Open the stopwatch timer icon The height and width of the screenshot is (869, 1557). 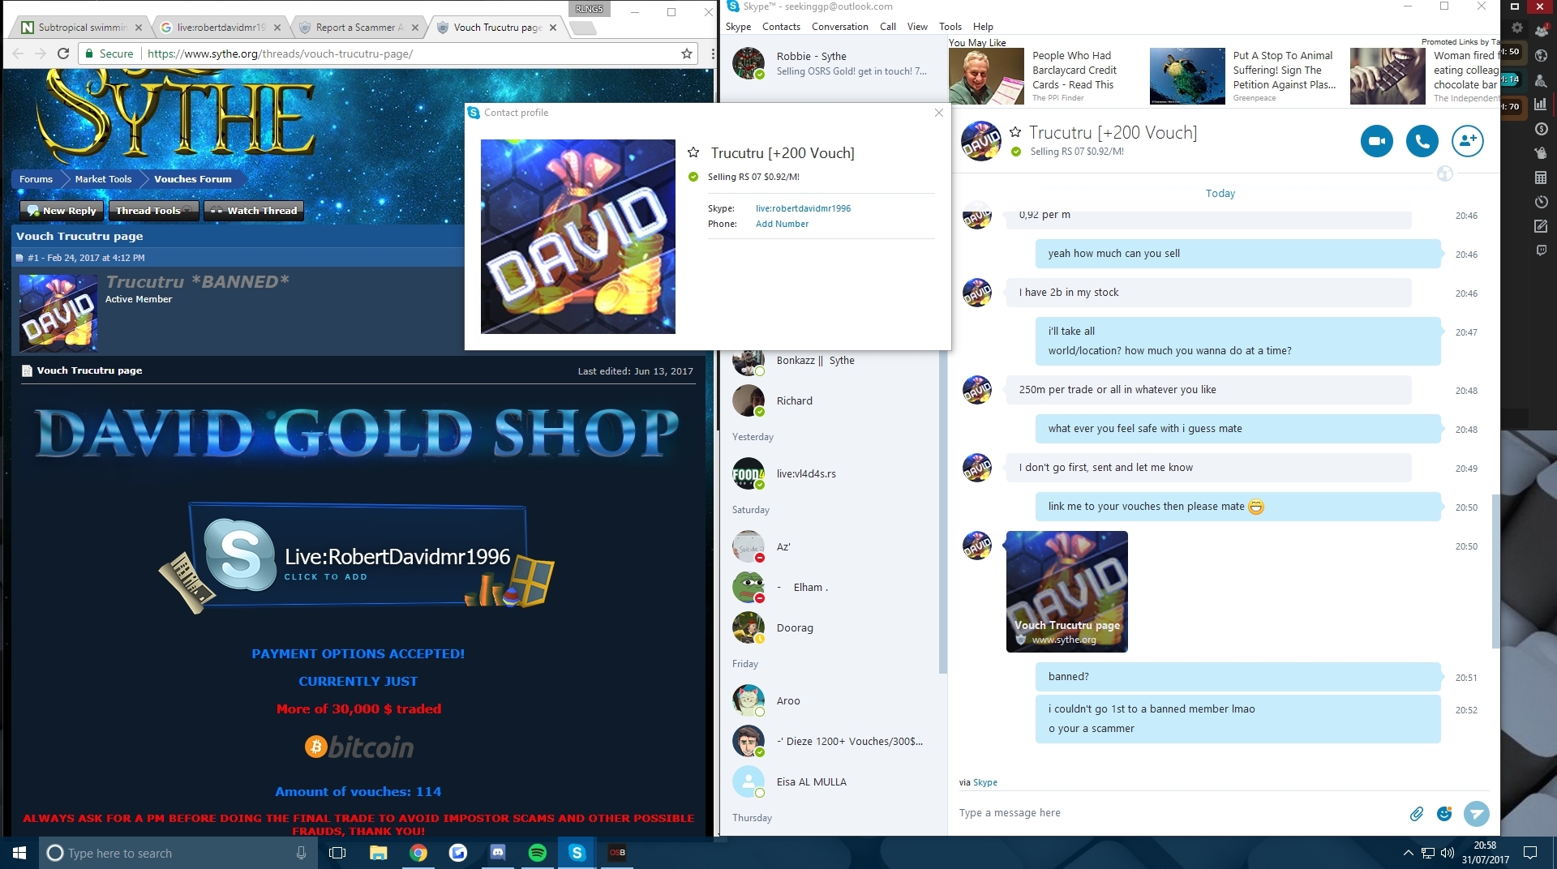[x=1541, y=201]
